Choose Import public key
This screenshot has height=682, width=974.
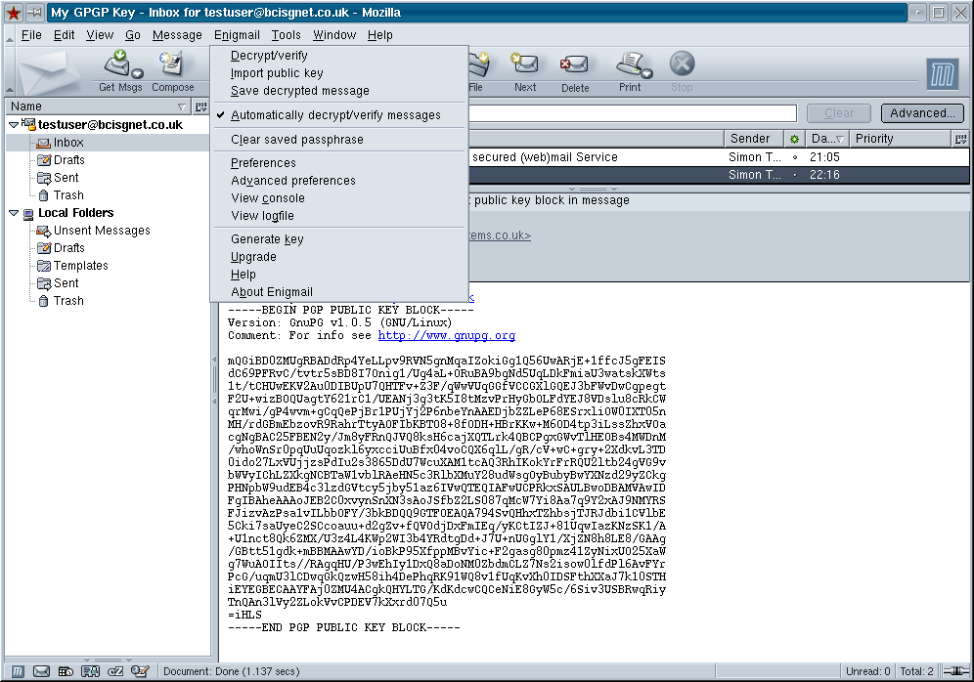[x=277, y=73]
